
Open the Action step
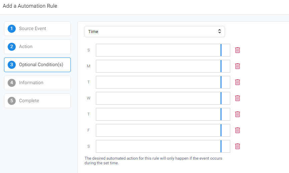click(x=37, y=47)
